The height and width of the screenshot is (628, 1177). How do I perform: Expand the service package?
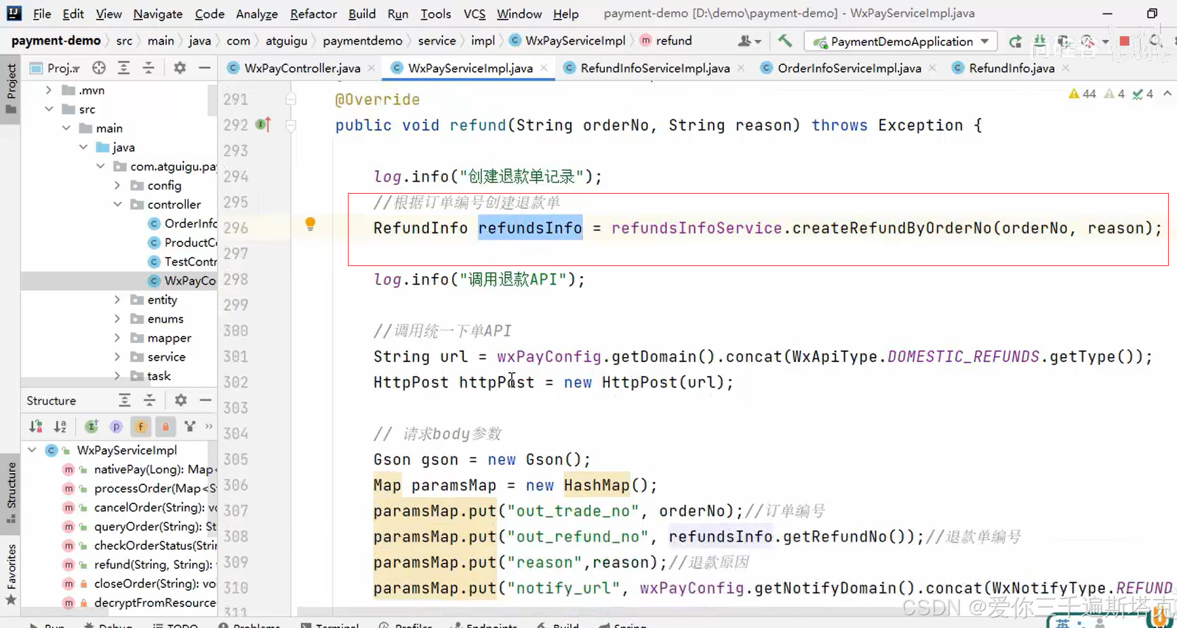117,357
